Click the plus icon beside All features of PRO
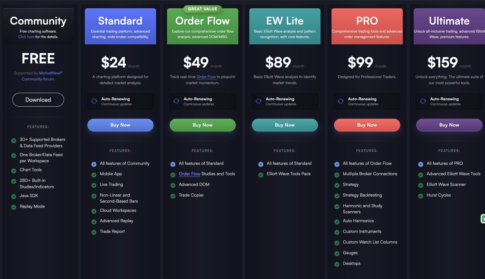This screenshot has height=279, width=485. (x=421, y=164)
